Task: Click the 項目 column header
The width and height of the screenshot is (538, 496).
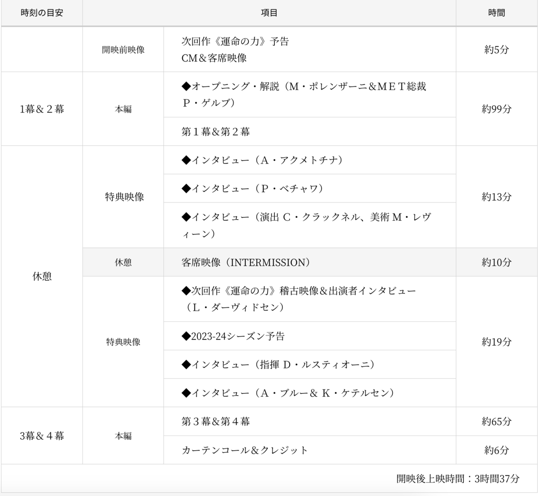Action: coord(269,13)
